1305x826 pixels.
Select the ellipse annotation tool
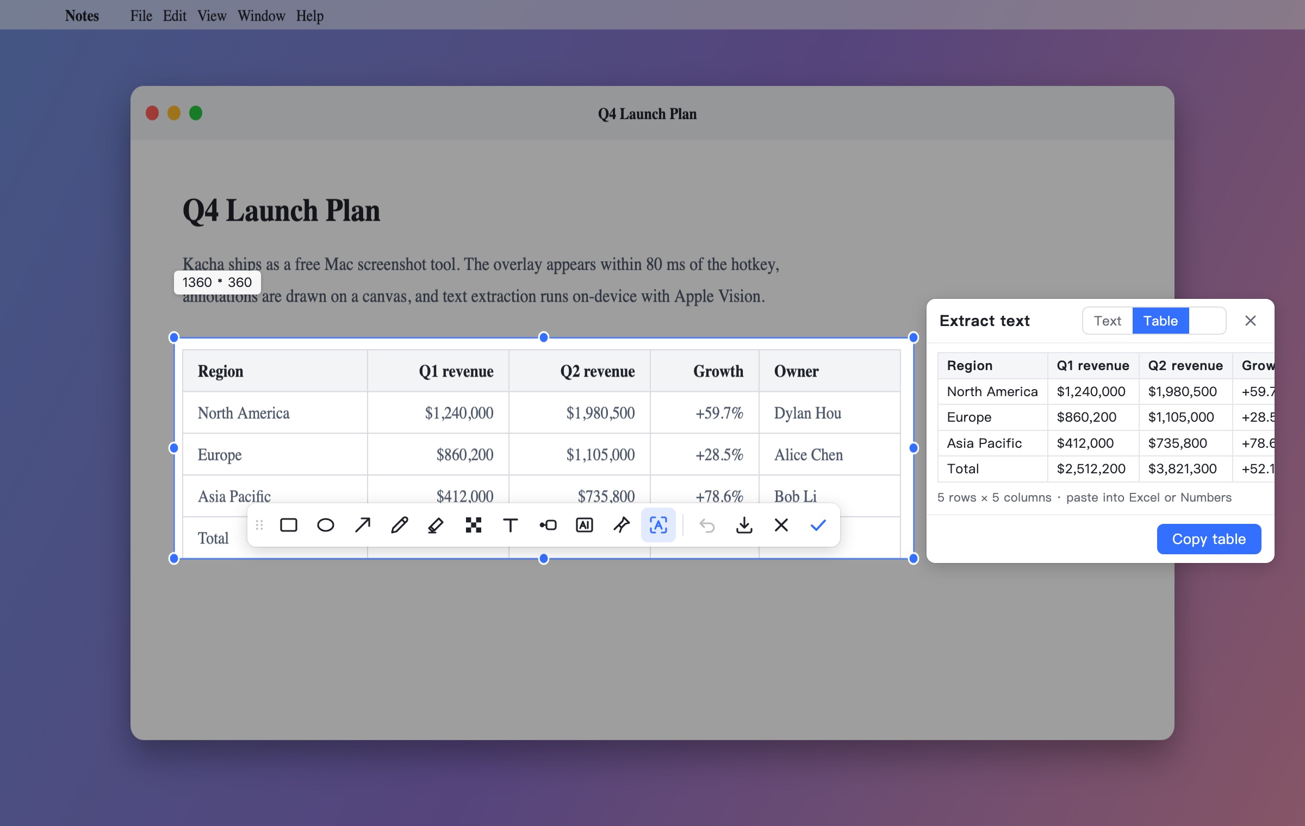tap(325, 525)
